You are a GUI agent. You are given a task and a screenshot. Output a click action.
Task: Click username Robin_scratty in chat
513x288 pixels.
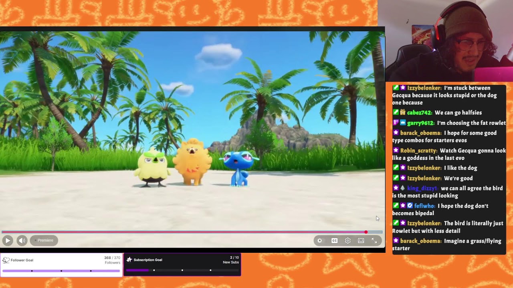418,151
